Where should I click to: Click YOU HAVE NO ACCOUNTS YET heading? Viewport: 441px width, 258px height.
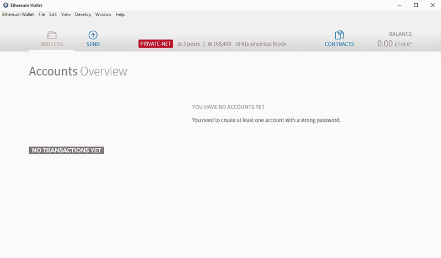tap(228, 107)
